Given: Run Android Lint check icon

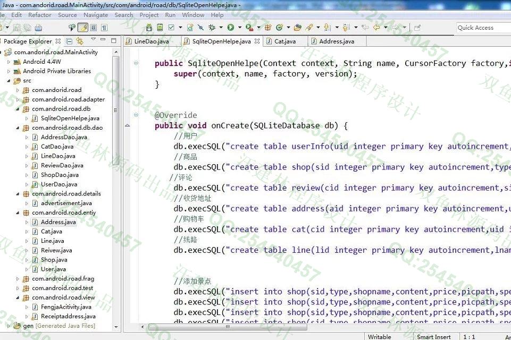Looking at the screenshot, I should click(171, 28).
